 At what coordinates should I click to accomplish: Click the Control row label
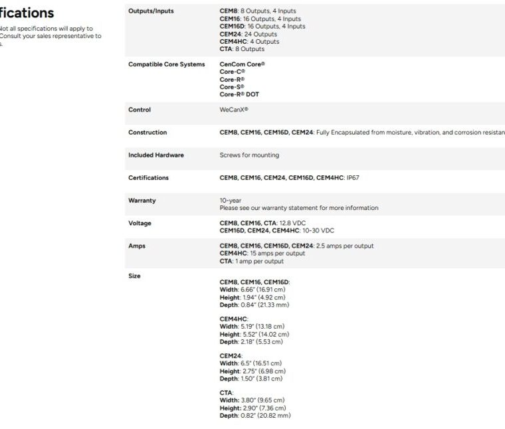coord(140,110)
